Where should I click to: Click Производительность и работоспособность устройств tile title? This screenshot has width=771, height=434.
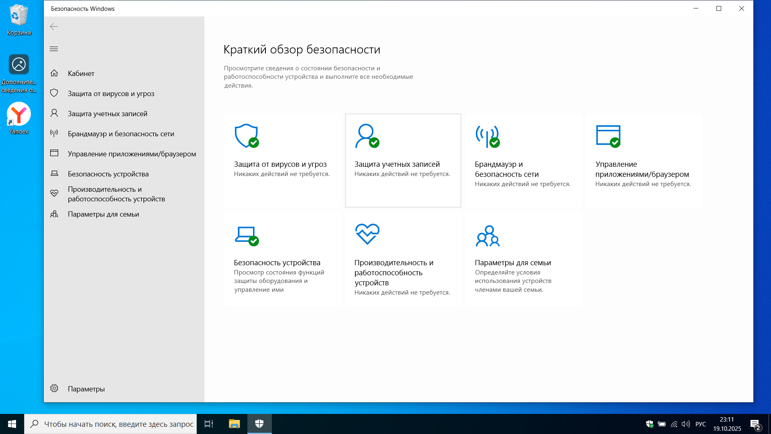pos(394,272)
